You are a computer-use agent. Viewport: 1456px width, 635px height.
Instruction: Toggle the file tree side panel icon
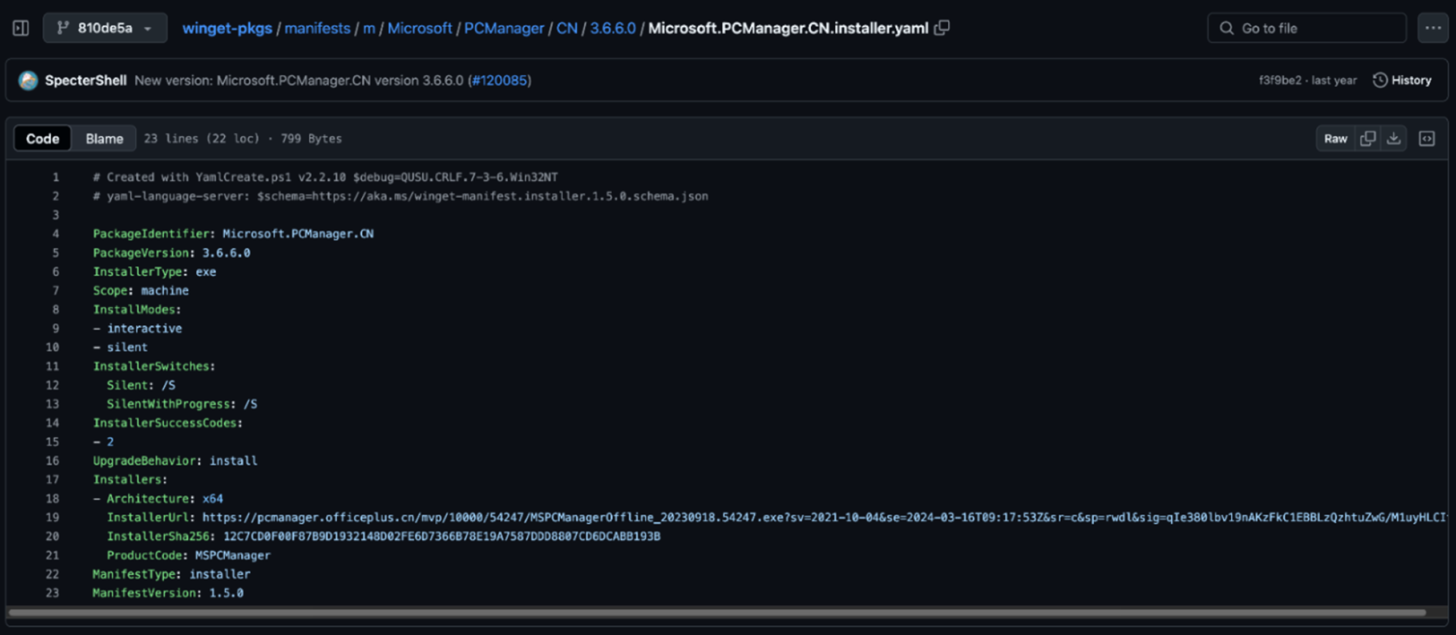[x=21, y=28]
